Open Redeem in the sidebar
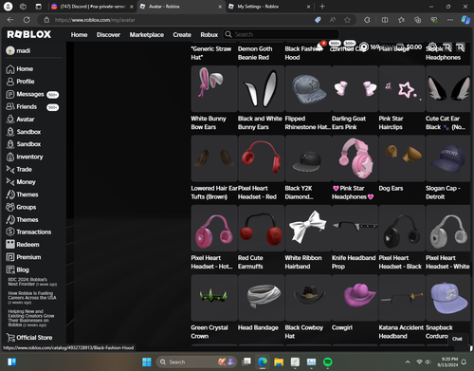The image size is (474, 371). pyautogui.click(x=23, y=245)
